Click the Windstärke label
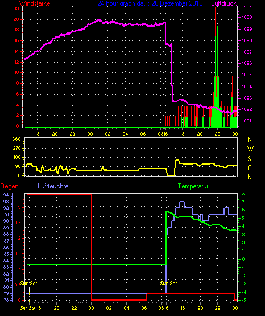Image resolution: width=265 pixels, height=316 pixels. pos(35,3)
